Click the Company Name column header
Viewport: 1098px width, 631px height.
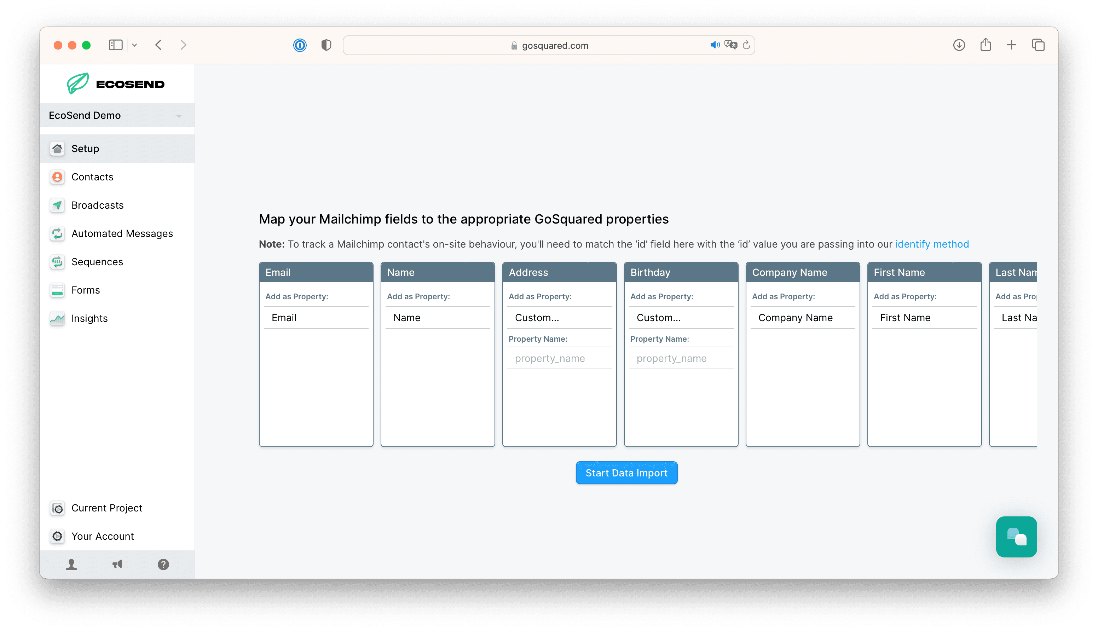pos(803,272)
